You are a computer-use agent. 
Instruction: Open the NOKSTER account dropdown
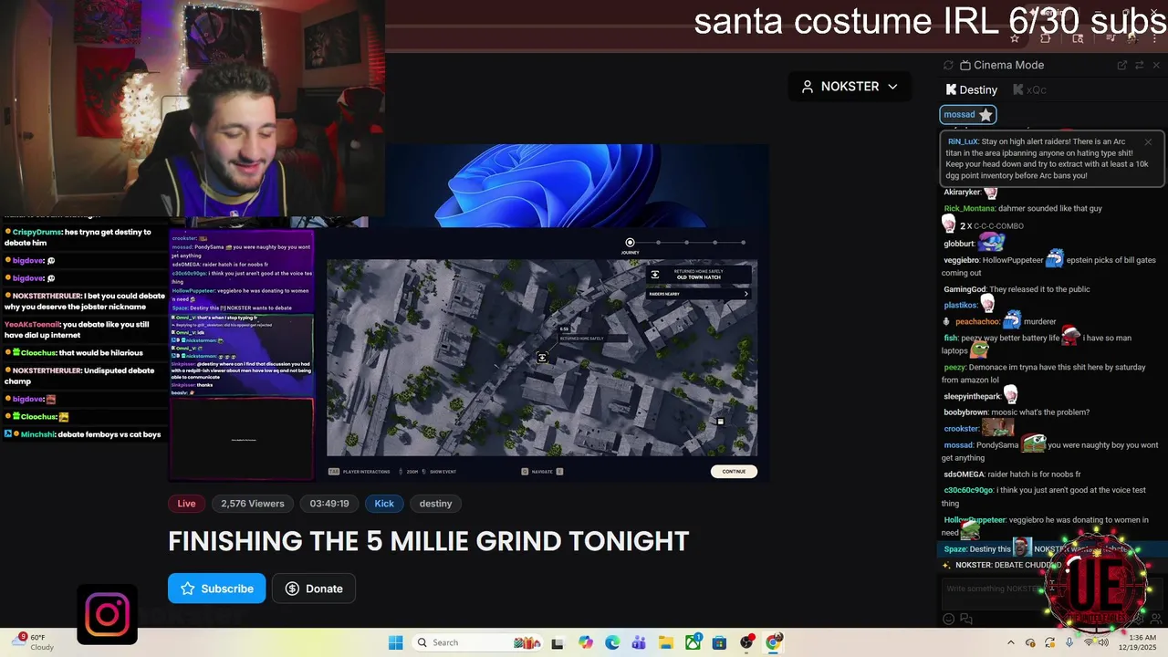(x=850, y=86)
